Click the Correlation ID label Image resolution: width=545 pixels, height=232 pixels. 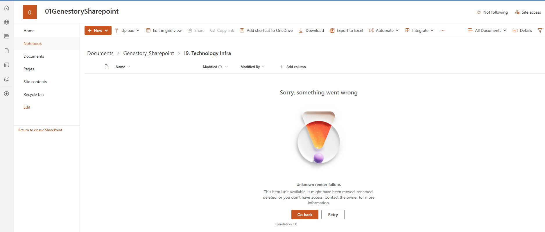click(286, 224)
